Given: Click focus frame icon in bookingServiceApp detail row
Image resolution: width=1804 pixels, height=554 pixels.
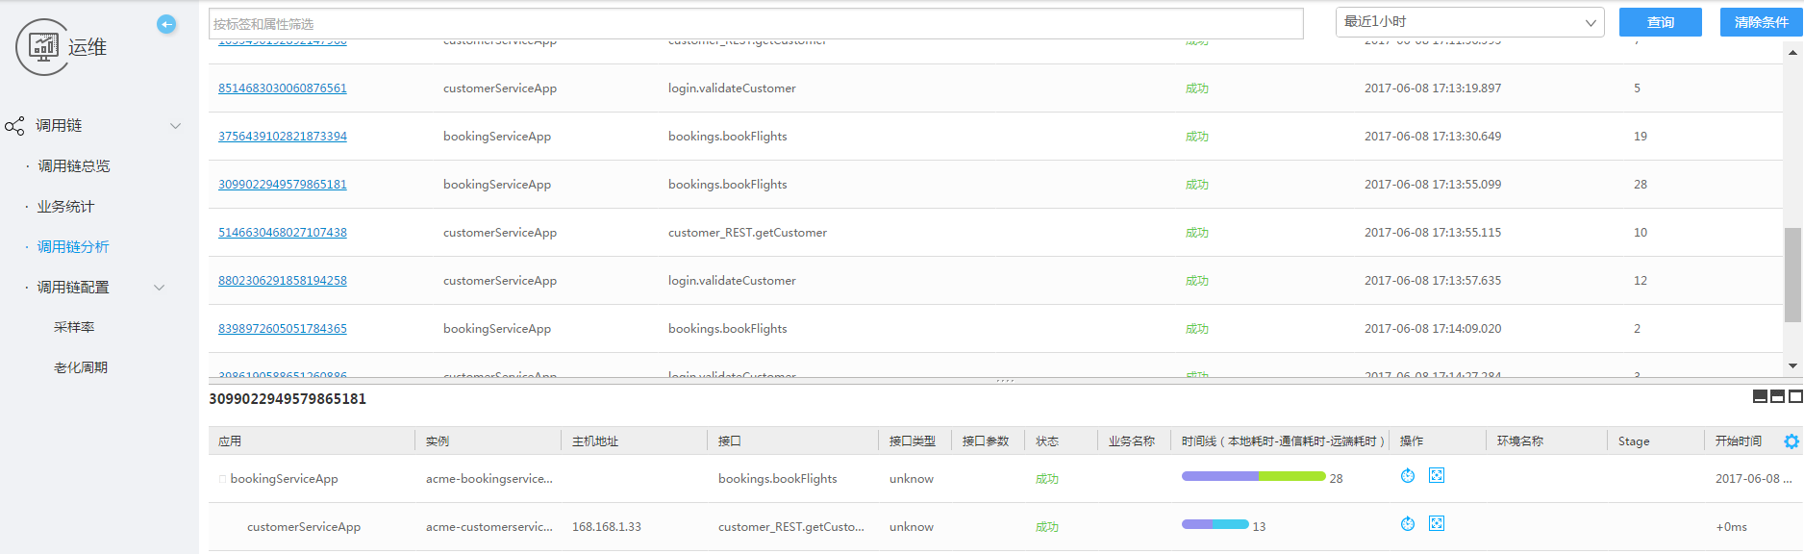Looking at the screenshot, I should 1437,476.
